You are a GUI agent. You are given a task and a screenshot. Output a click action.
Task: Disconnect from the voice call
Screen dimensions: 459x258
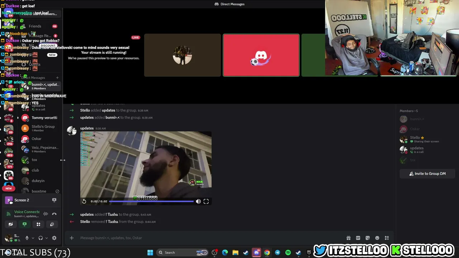click(54, 214)
